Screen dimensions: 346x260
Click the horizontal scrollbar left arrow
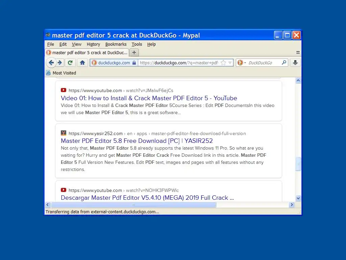click(x=48, y=205)
